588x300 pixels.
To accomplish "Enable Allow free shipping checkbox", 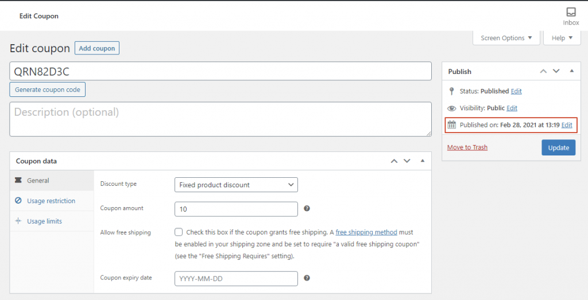I will (x=179, y=232).
